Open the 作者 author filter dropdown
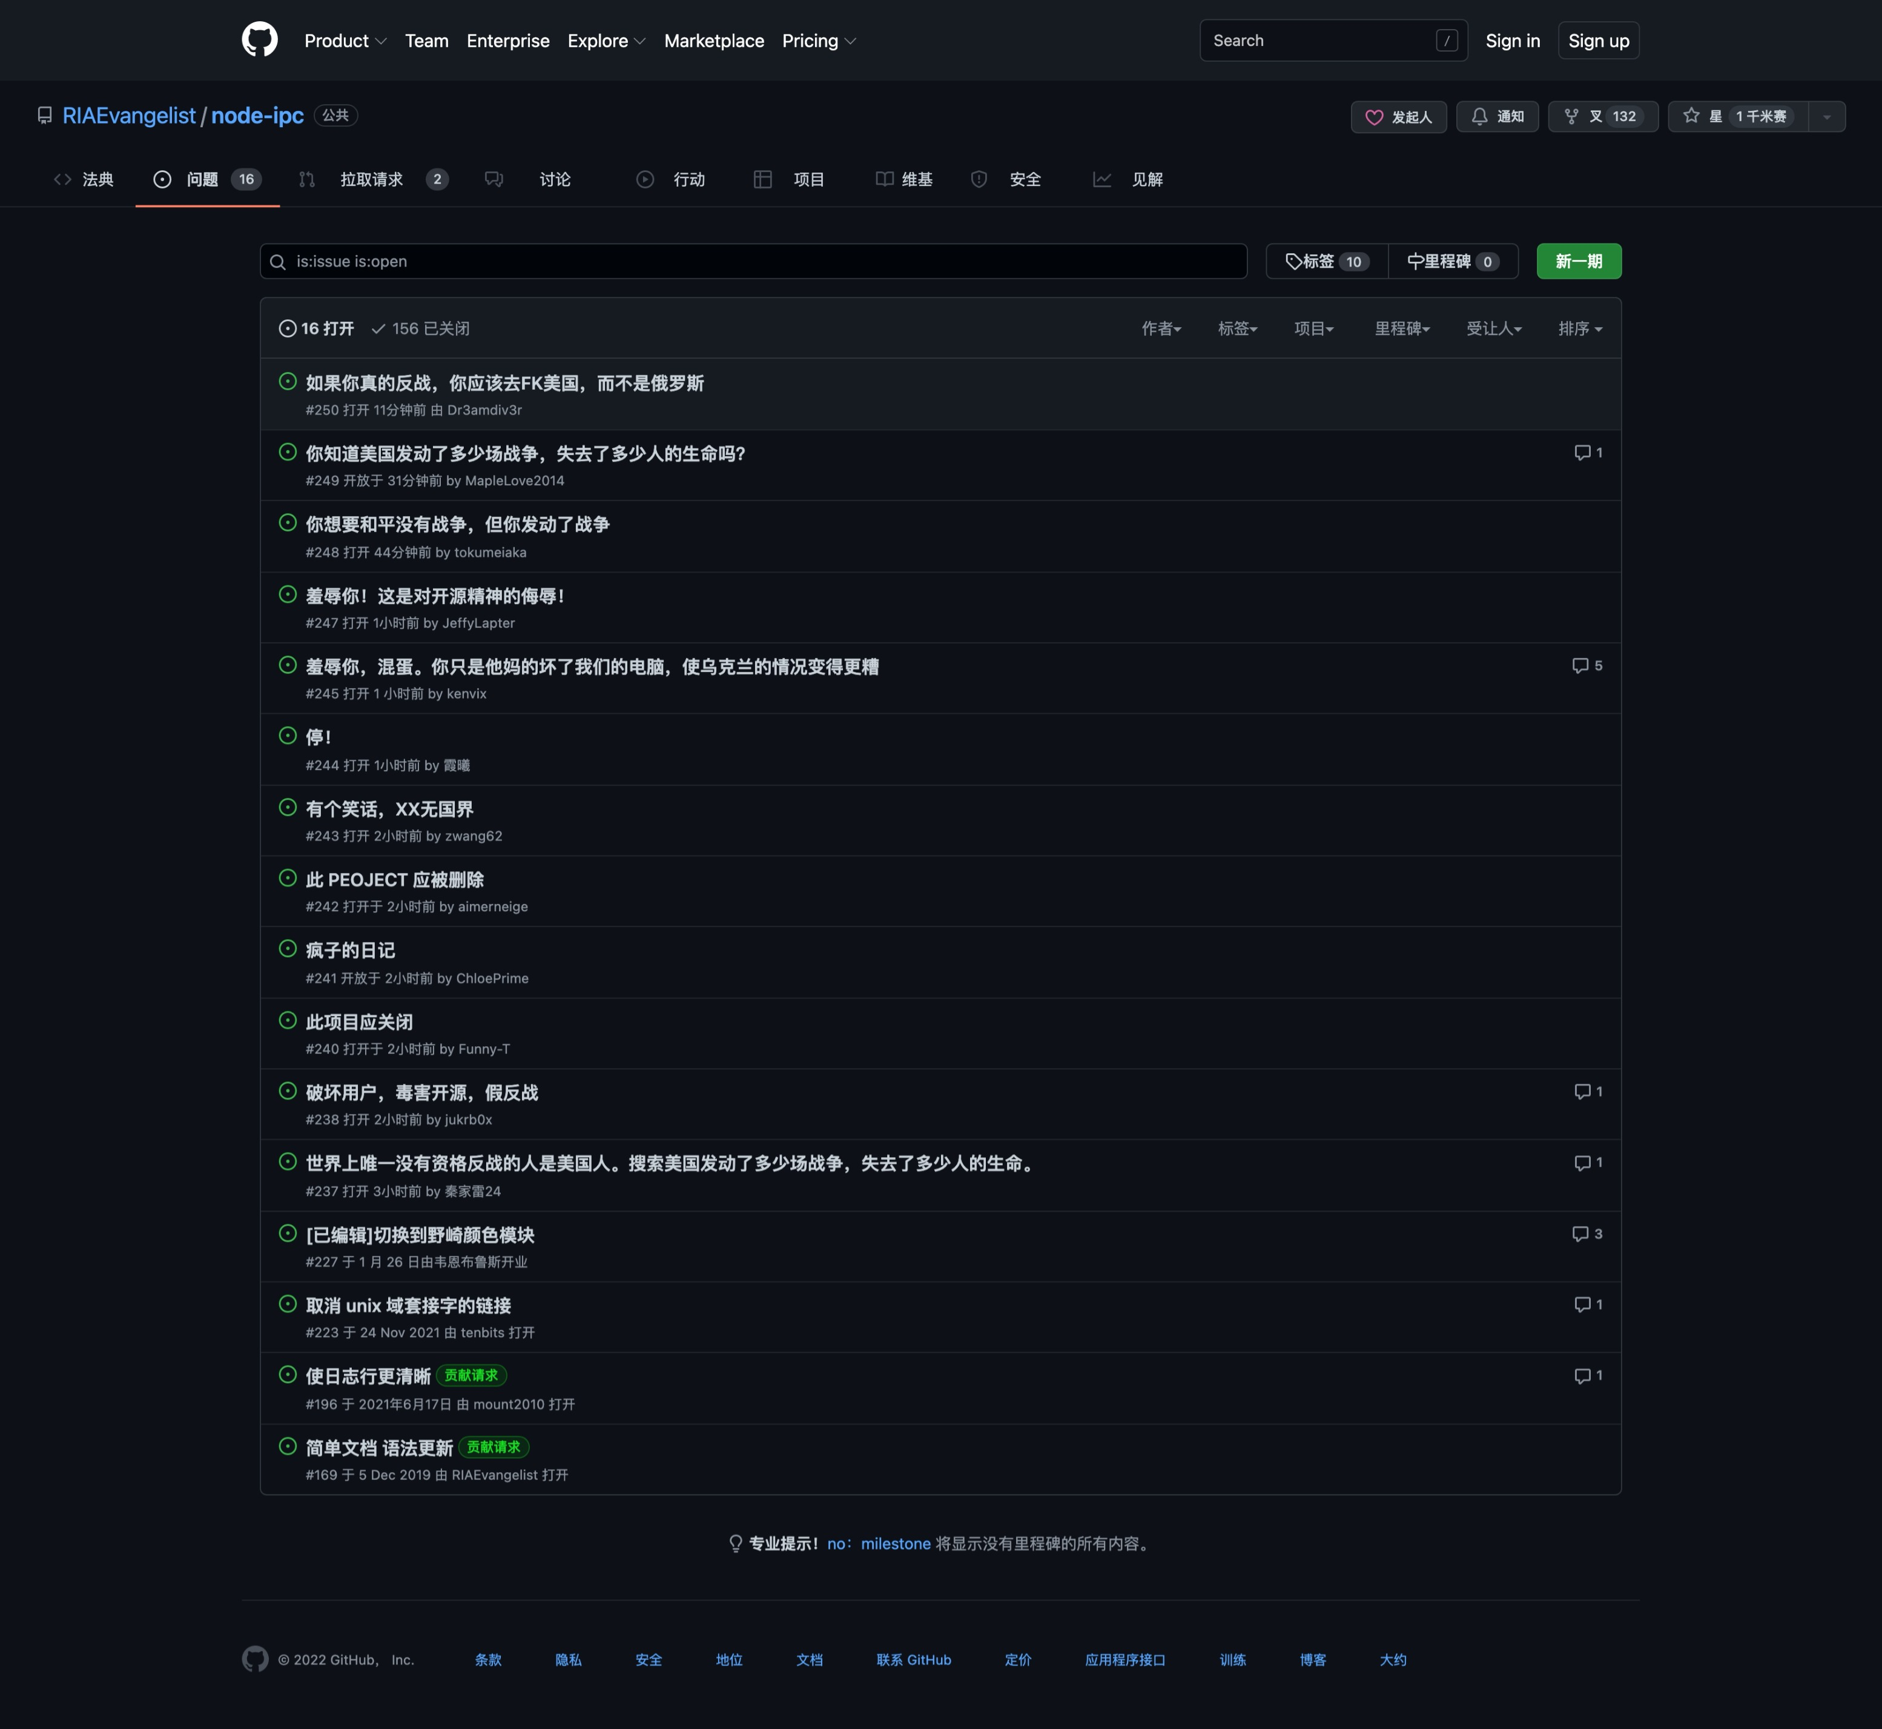The image size is (1882, 1729). [1161, 328]
